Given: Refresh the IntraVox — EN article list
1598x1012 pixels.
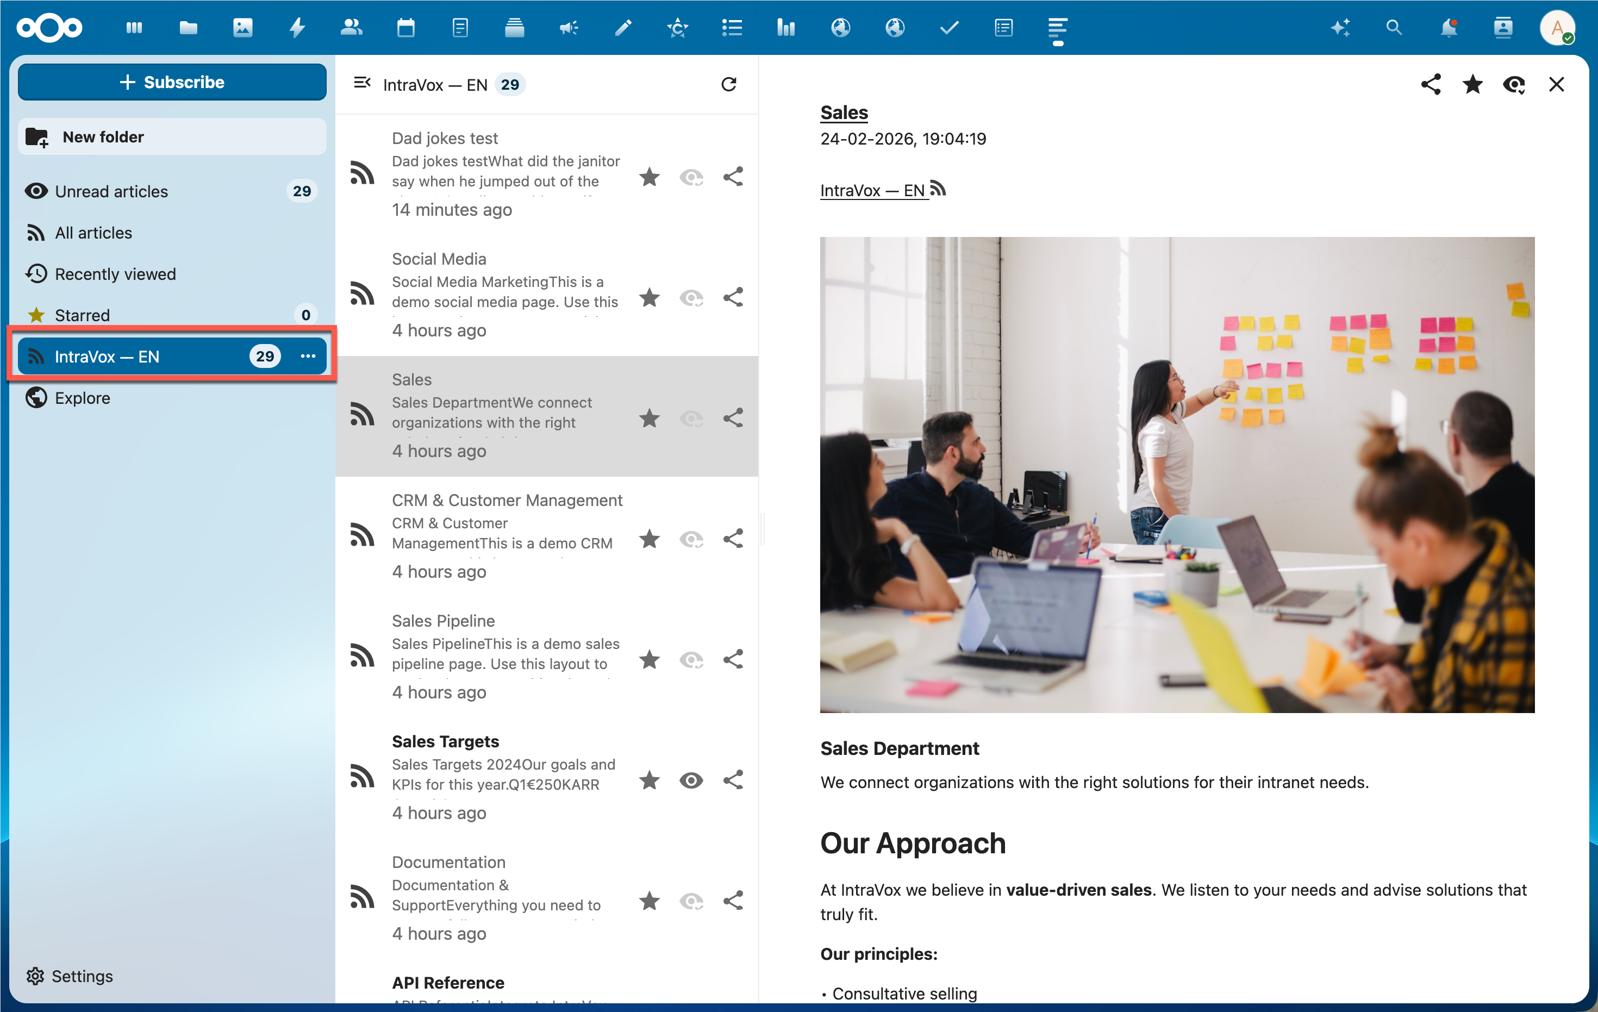Looking at the screenshot, I should click(729, 84).
